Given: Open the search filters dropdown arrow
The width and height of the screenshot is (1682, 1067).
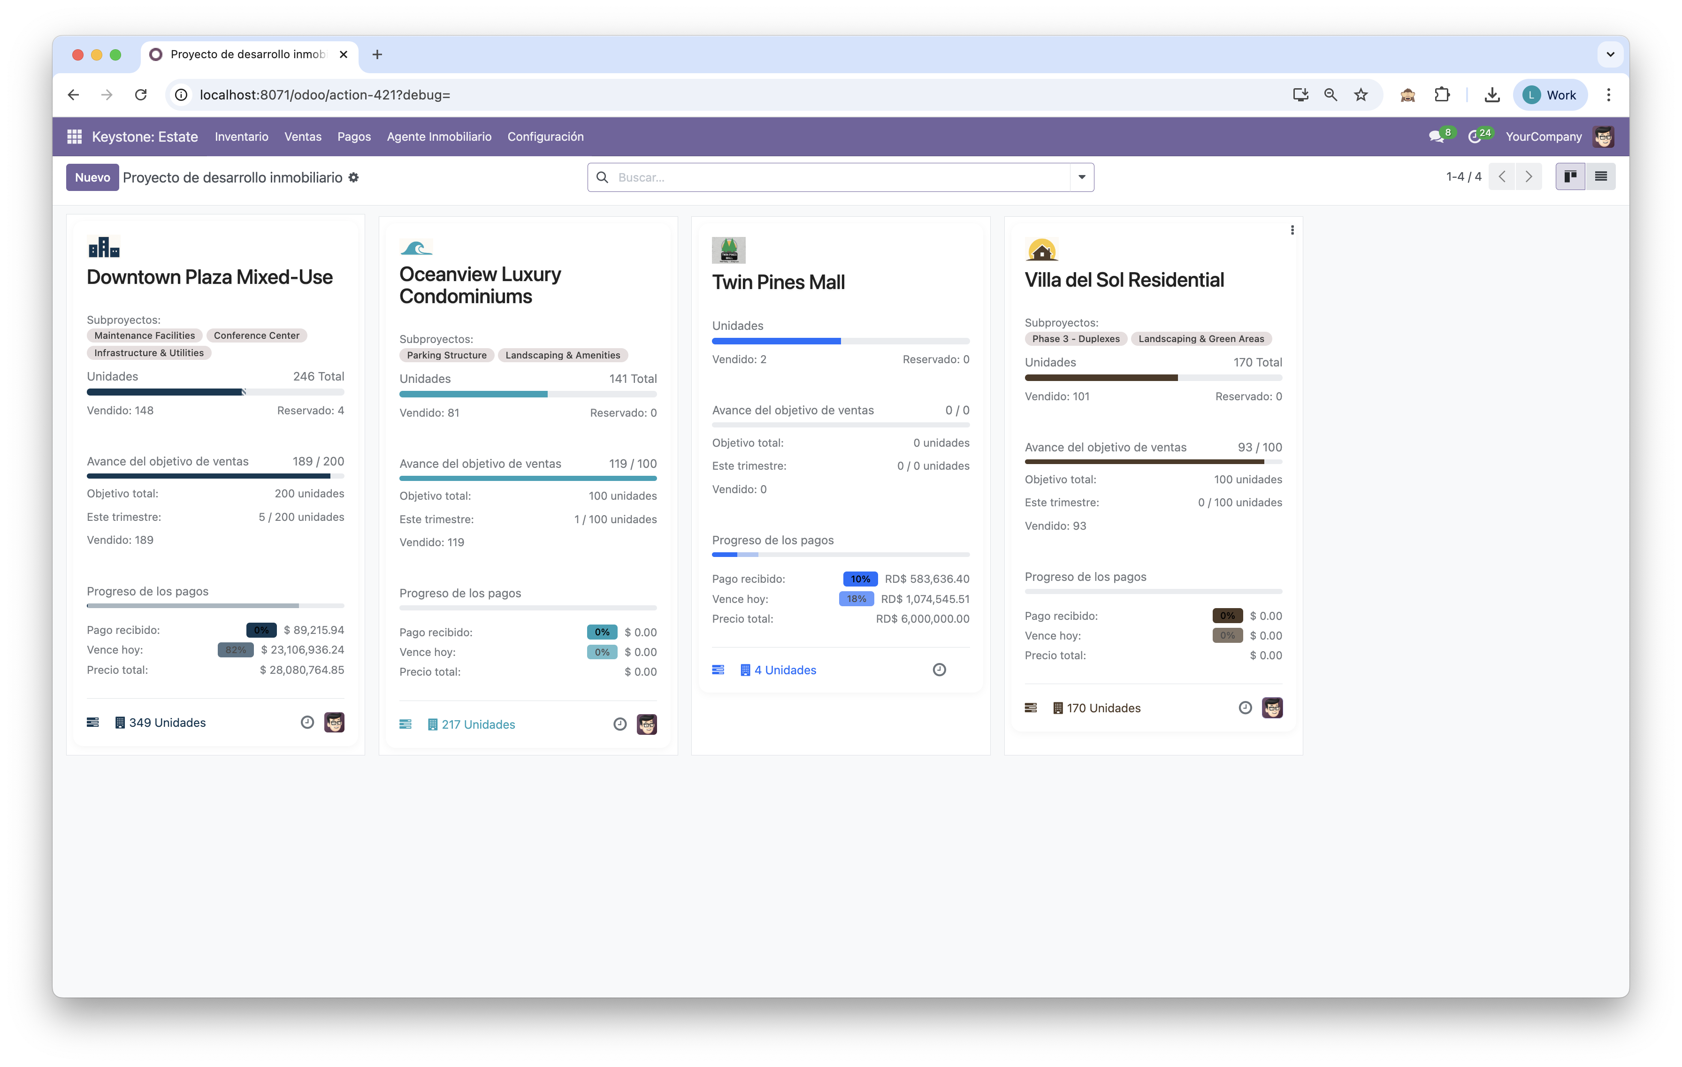Looking at the screenshot, I should point(1081,177).
